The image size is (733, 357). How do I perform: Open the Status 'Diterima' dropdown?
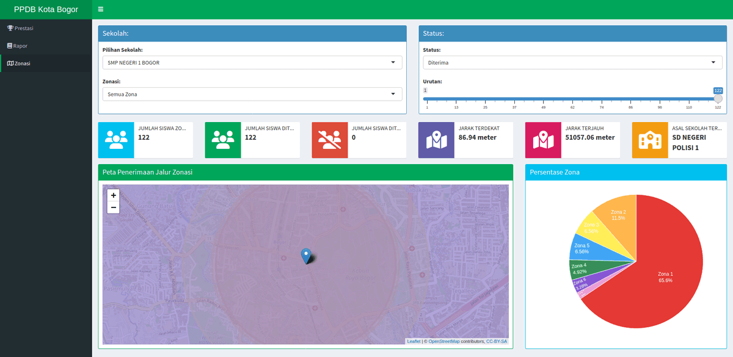click(x=572, y=62)
